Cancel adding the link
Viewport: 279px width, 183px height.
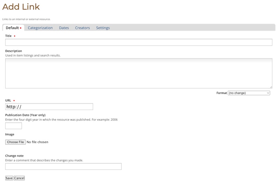[19, 178]
